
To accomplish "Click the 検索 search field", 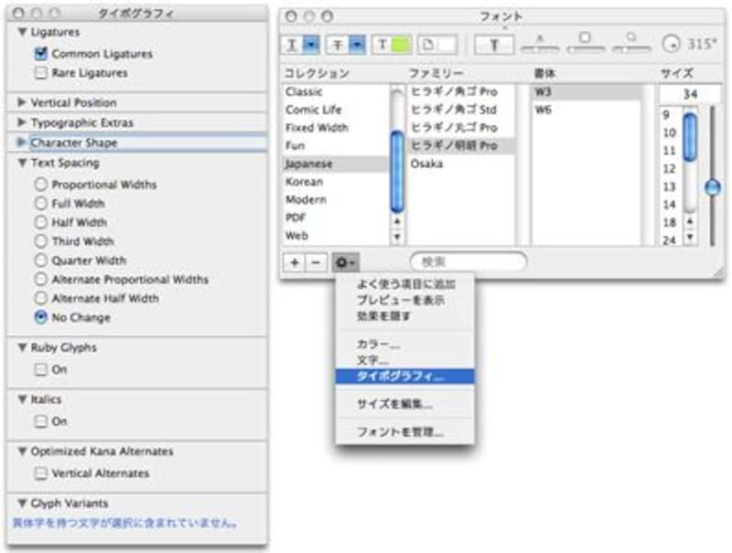I will (x=468, y=262).
